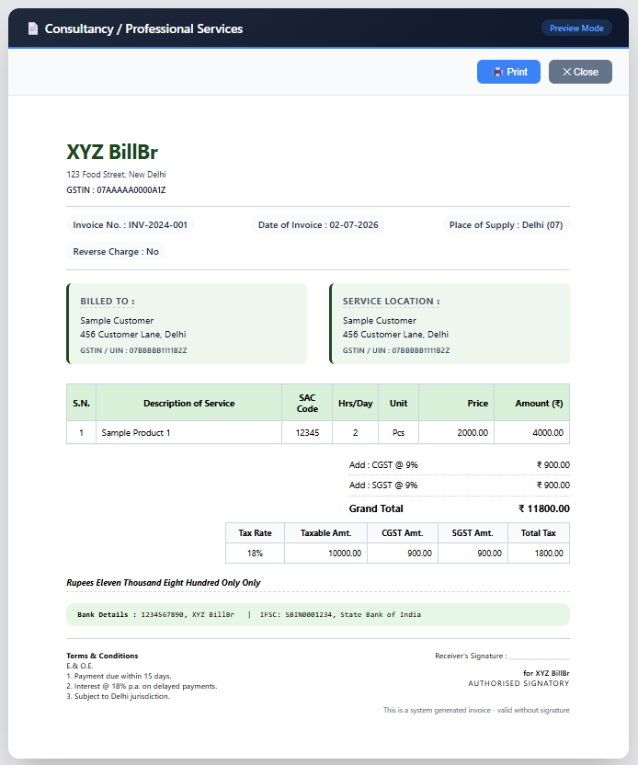Click the 'Pcs' unit cell
638x765 pixels.
[x=398, y=433]
